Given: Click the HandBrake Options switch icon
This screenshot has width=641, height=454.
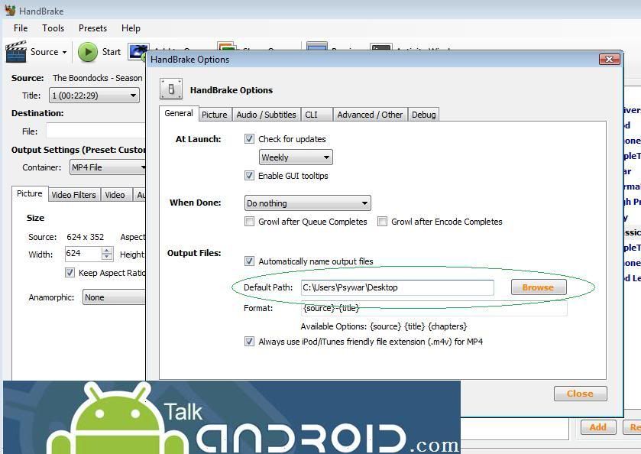Looking at the screenshot, I should point(171,89).
